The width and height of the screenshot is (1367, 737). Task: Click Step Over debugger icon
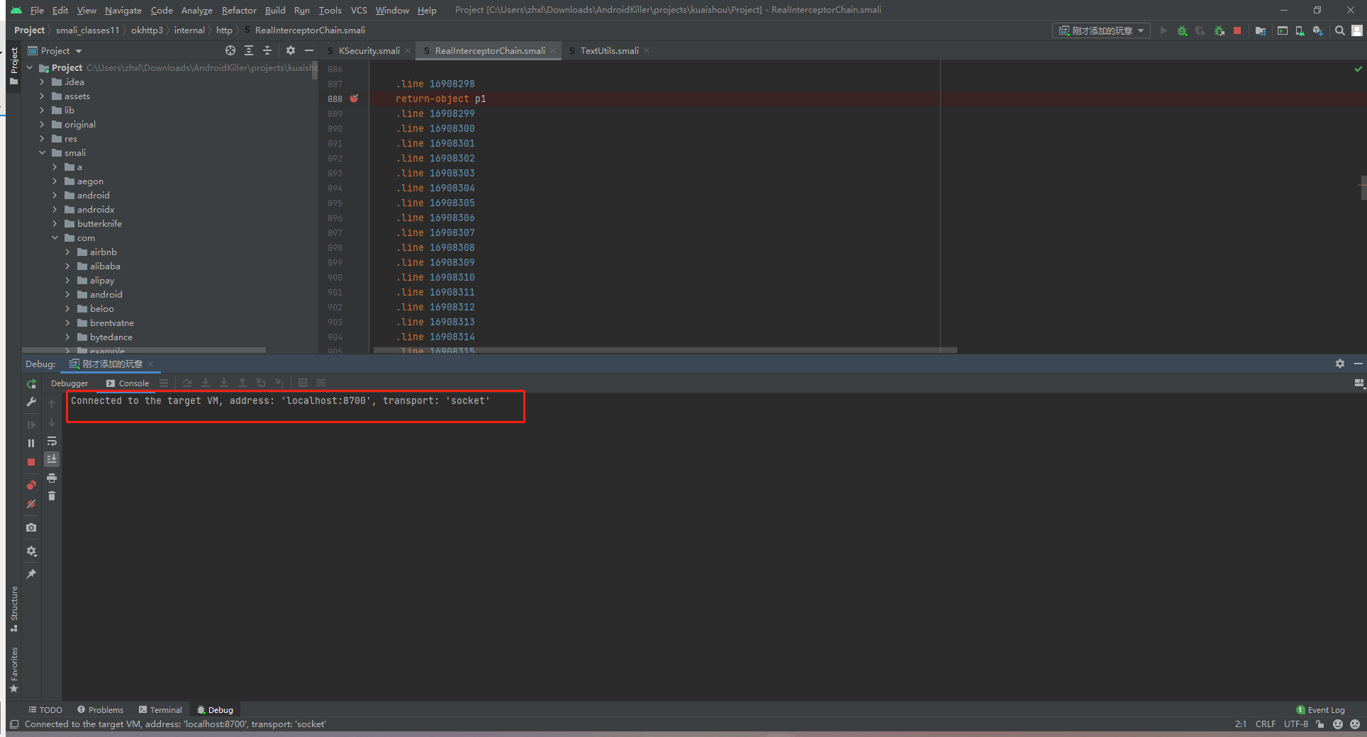click(x=187, y=383)
